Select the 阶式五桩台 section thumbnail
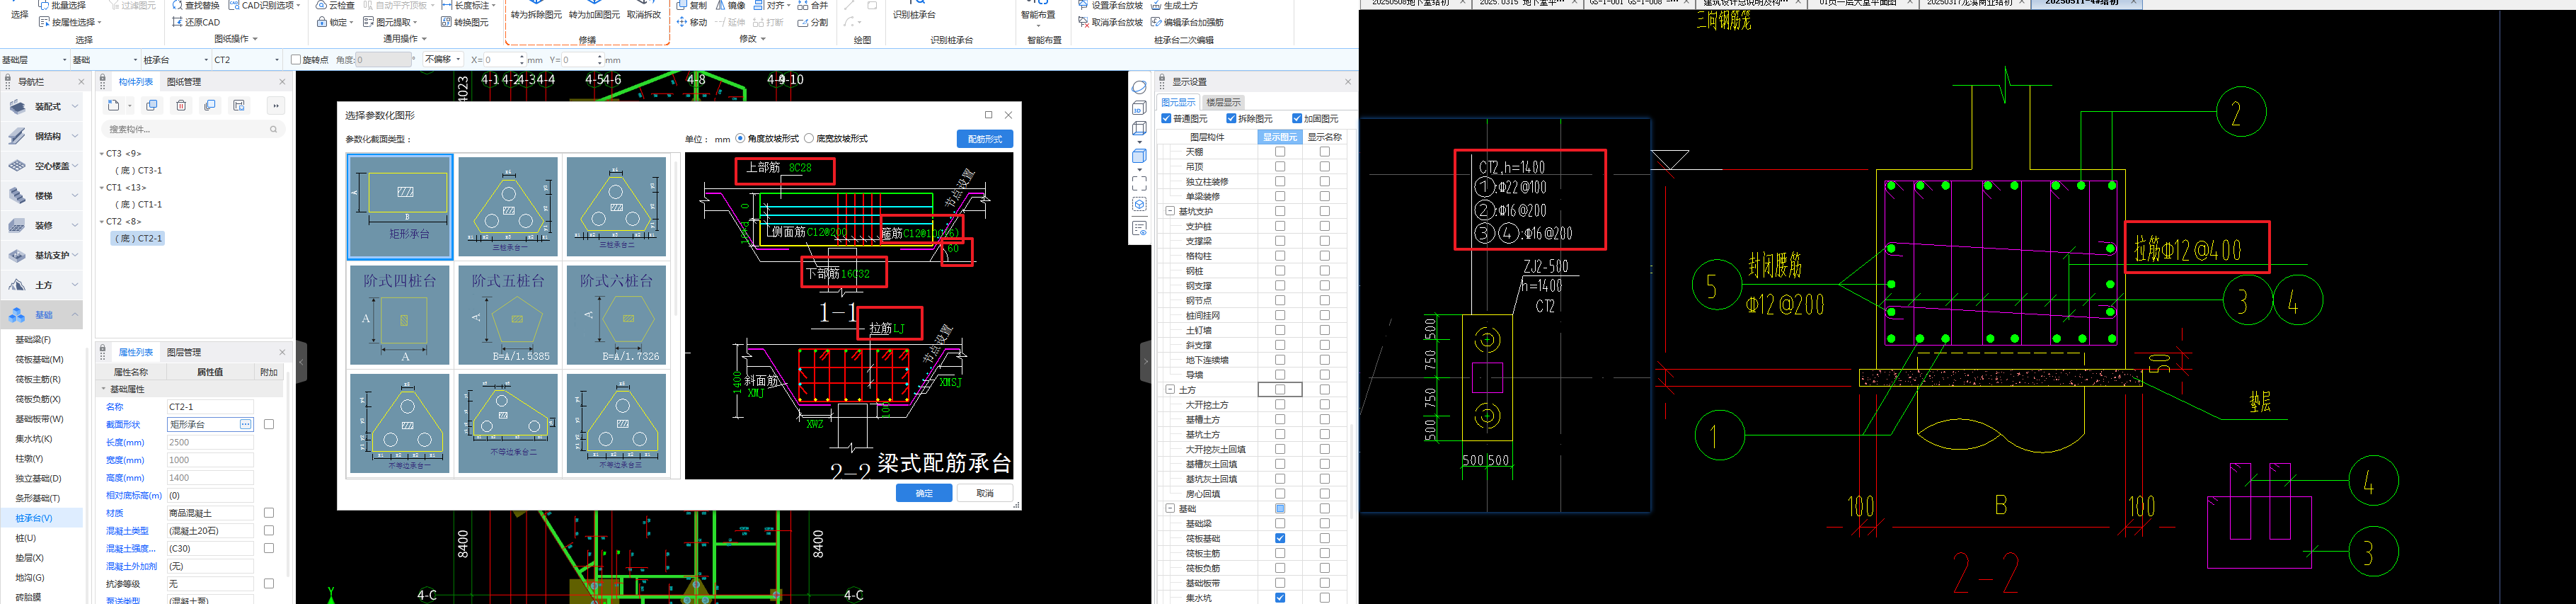Screen dimensions: 2576x604 pyautogui.click(x=508, y=315)
